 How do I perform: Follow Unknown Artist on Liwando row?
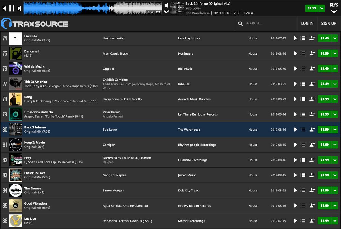click(312, 38)
